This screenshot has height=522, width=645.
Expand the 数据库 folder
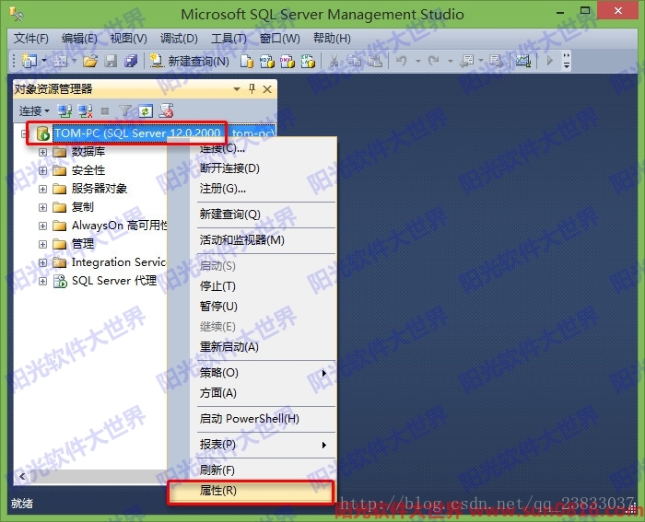[x=42, y=152]
